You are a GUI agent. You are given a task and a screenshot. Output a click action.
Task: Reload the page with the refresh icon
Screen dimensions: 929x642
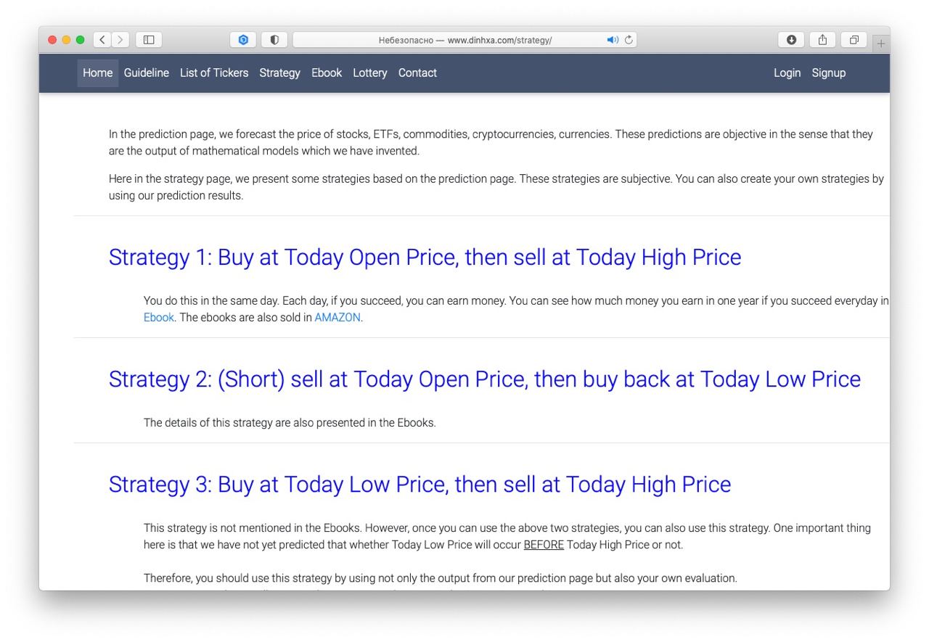(629, 40)
